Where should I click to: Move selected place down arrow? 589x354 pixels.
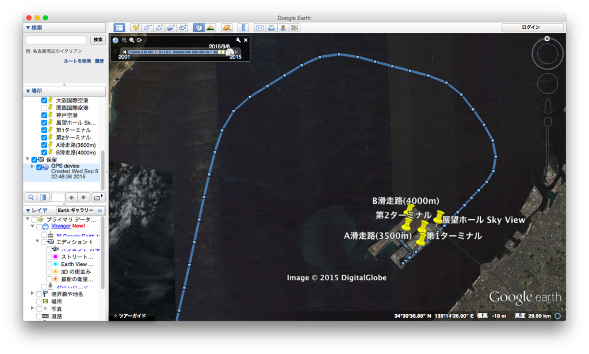pos(83,197)
